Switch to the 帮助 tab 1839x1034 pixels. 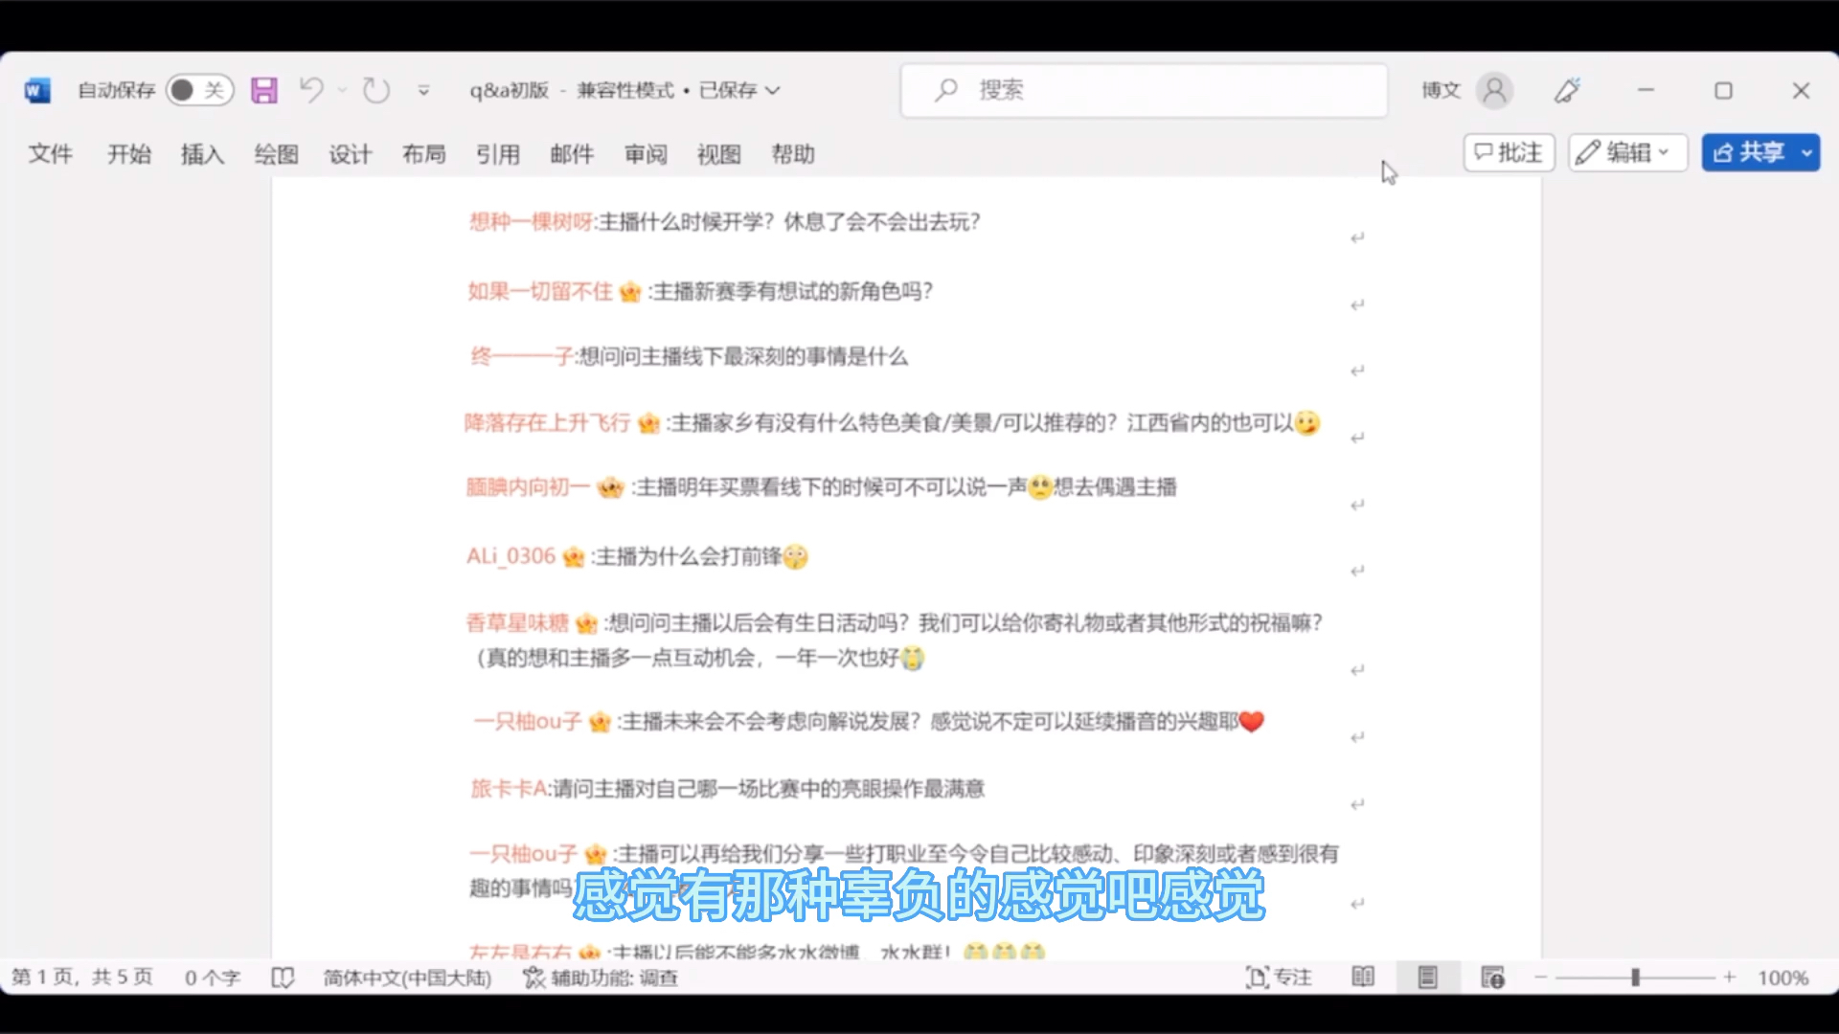click(793, 153)
